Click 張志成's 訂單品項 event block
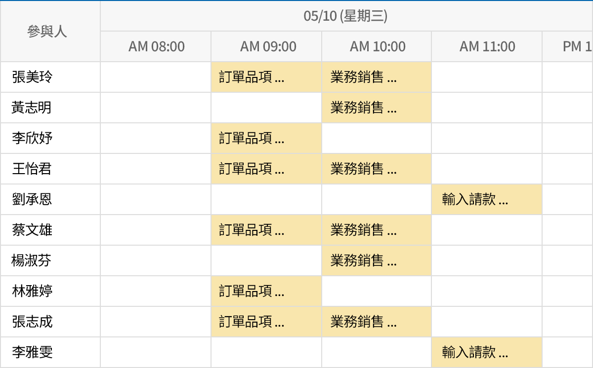Image resolution: width=593 pixels, height=368 pixels. coord(265,321)
